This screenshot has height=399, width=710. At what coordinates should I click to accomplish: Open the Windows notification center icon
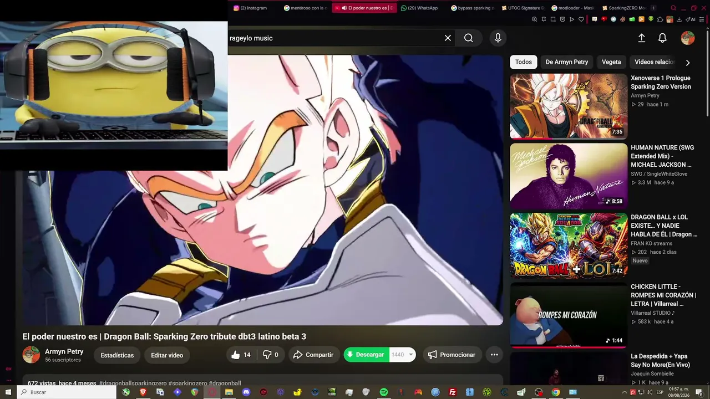pyautogui.click(x=699, y=392)
